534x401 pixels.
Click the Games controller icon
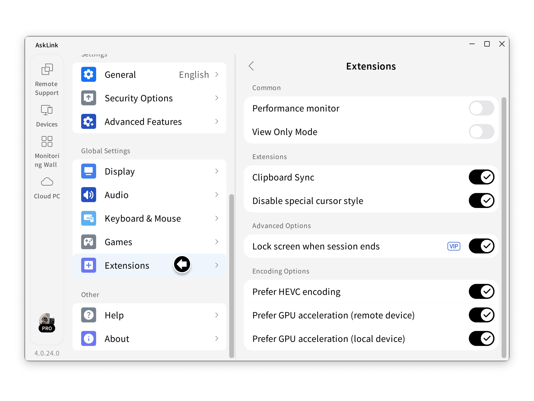[89, 242]
